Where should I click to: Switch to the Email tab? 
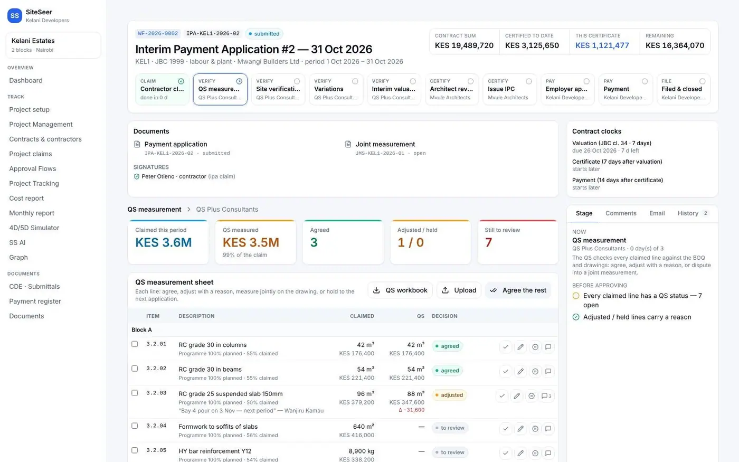pyautogui.click(x=657, y=213)
